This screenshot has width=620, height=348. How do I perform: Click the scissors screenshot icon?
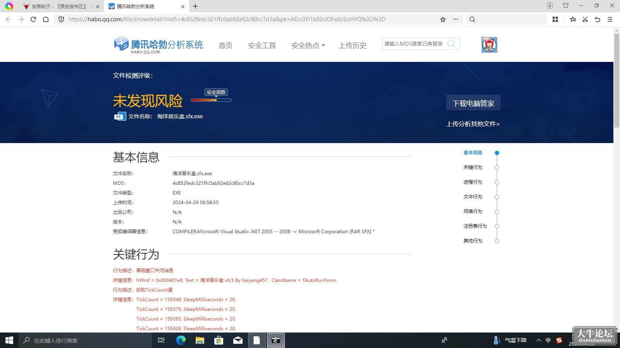(x=585, y=19)
